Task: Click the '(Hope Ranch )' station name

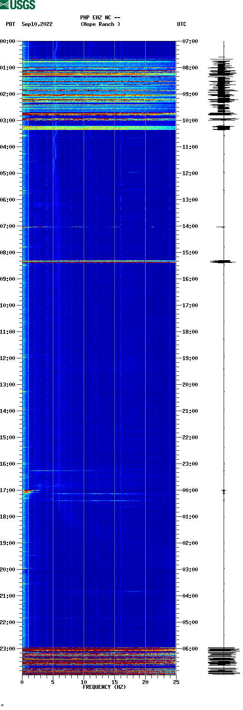Action: tap(100, 24)
